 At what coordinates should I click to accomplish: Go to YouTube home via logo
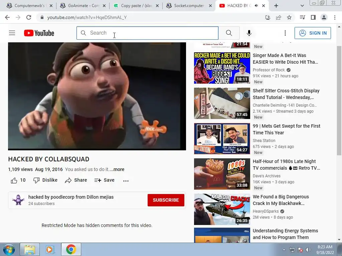39,33
